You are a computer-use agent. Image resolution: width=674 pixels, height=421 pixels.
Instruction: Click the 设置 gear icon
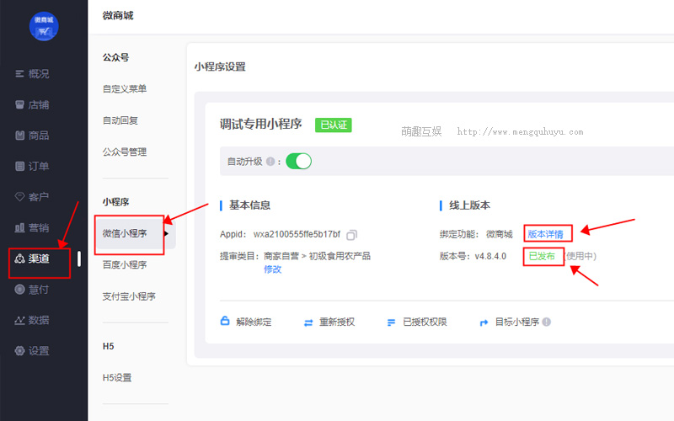click(19, 351)
